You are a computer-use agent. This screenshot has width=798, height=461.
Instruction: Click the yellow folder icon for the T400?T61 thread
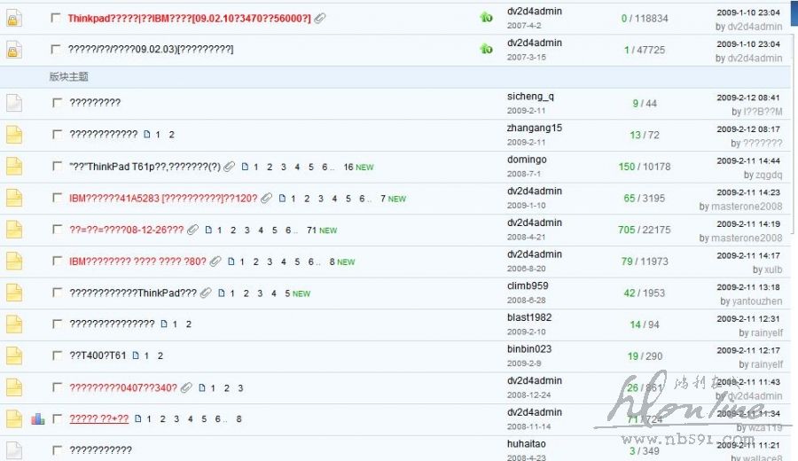click(x=14, y=356)
